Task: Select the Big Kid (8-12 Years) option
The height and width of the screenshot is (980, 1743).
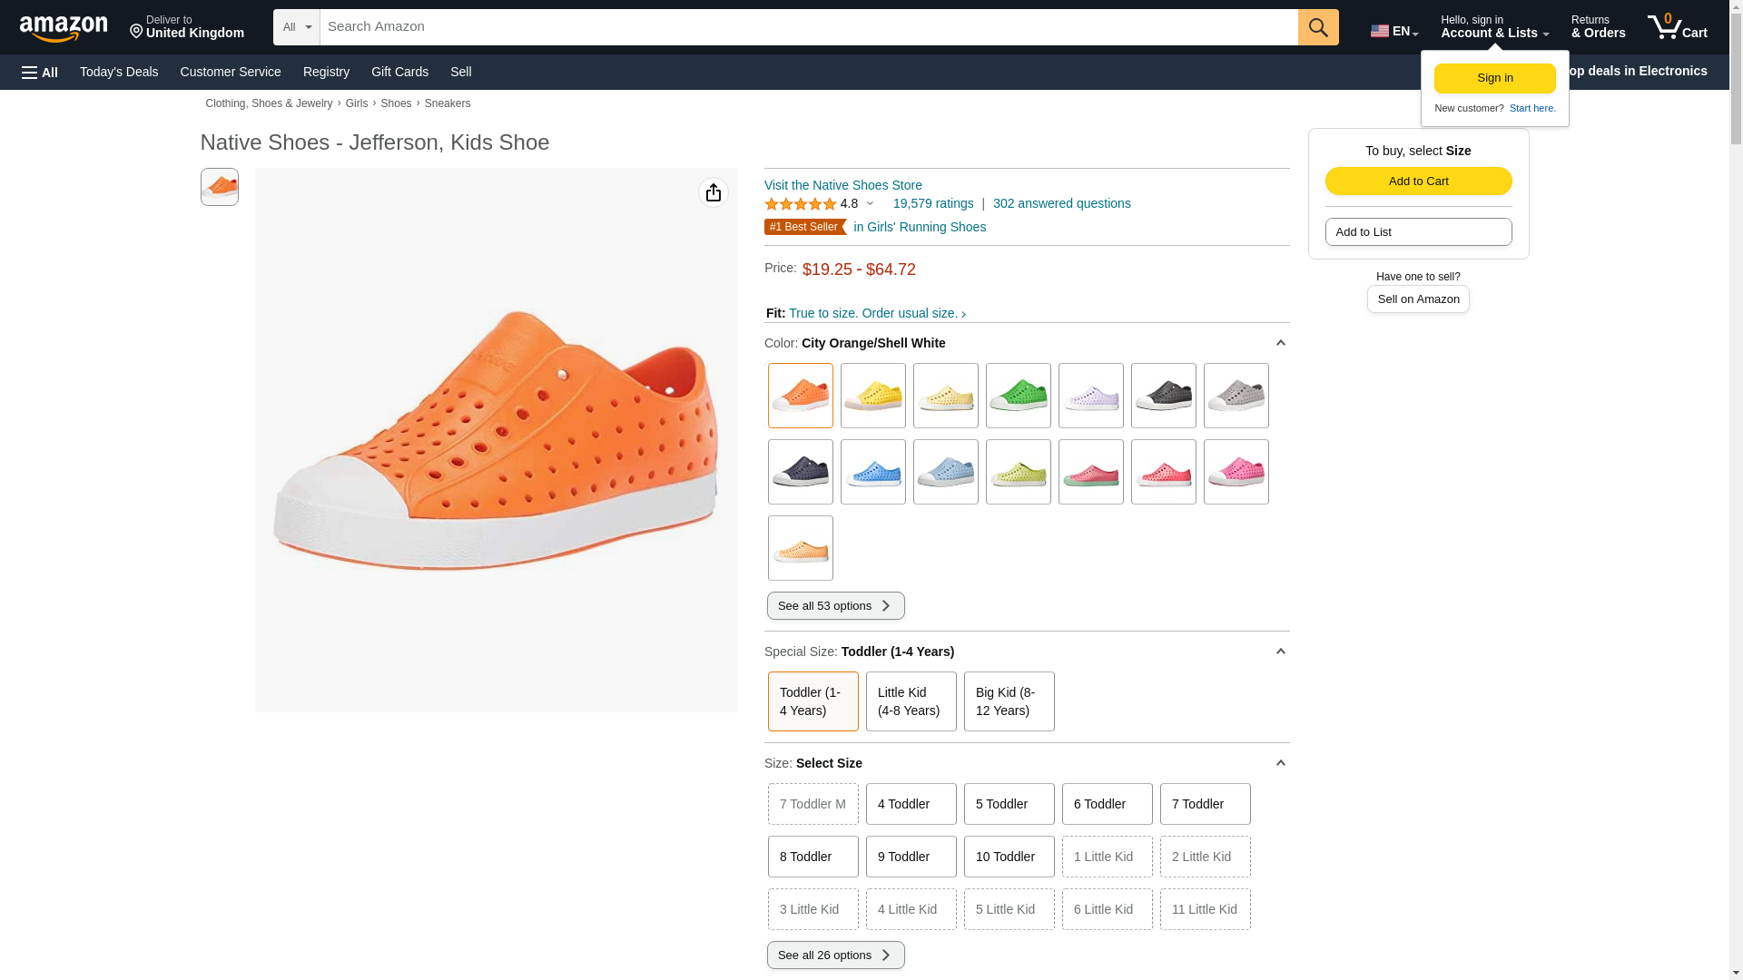Action: point(1009,701)
